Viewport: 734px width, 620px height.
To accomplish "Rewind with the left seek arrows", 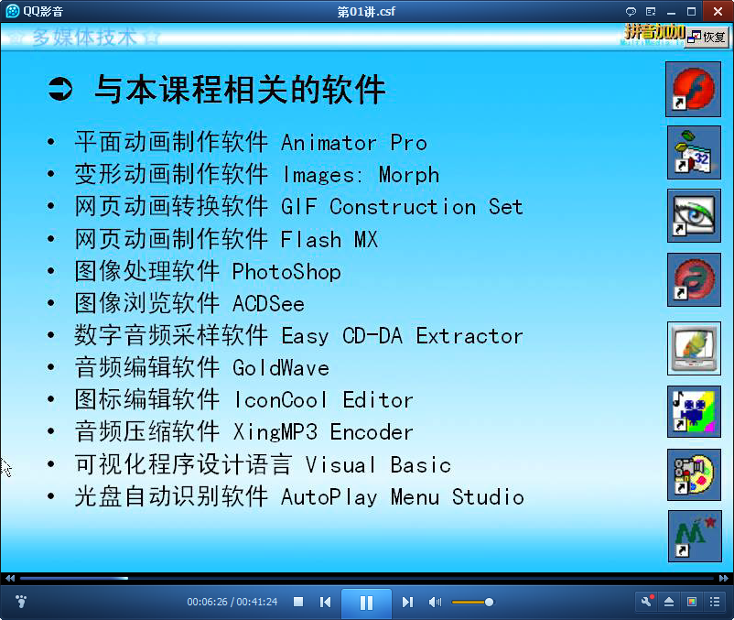I will point(10,578).
